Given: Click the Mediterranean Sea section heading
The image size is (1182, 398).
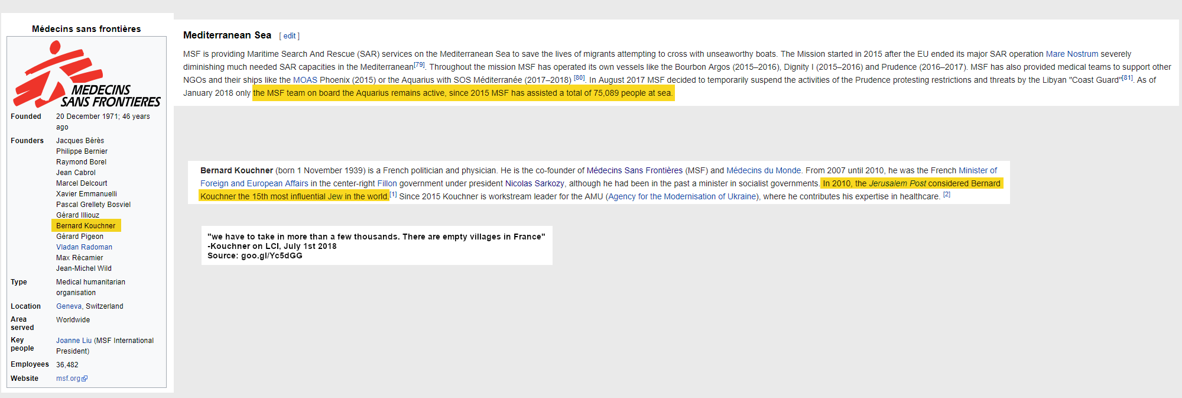Looking at the screenshot, I should click(x=227, y=35).
